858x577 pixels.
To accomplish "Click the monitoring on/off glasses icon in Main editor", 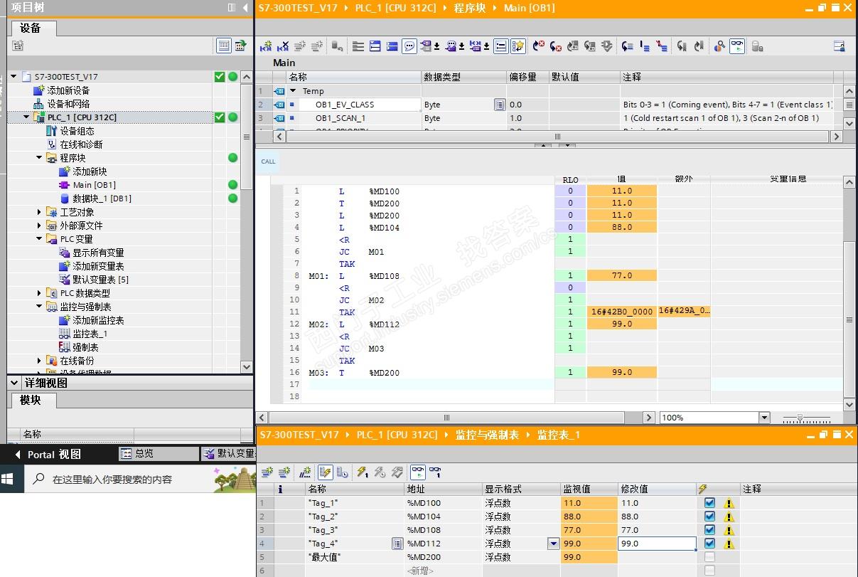I will click(737, 46).
